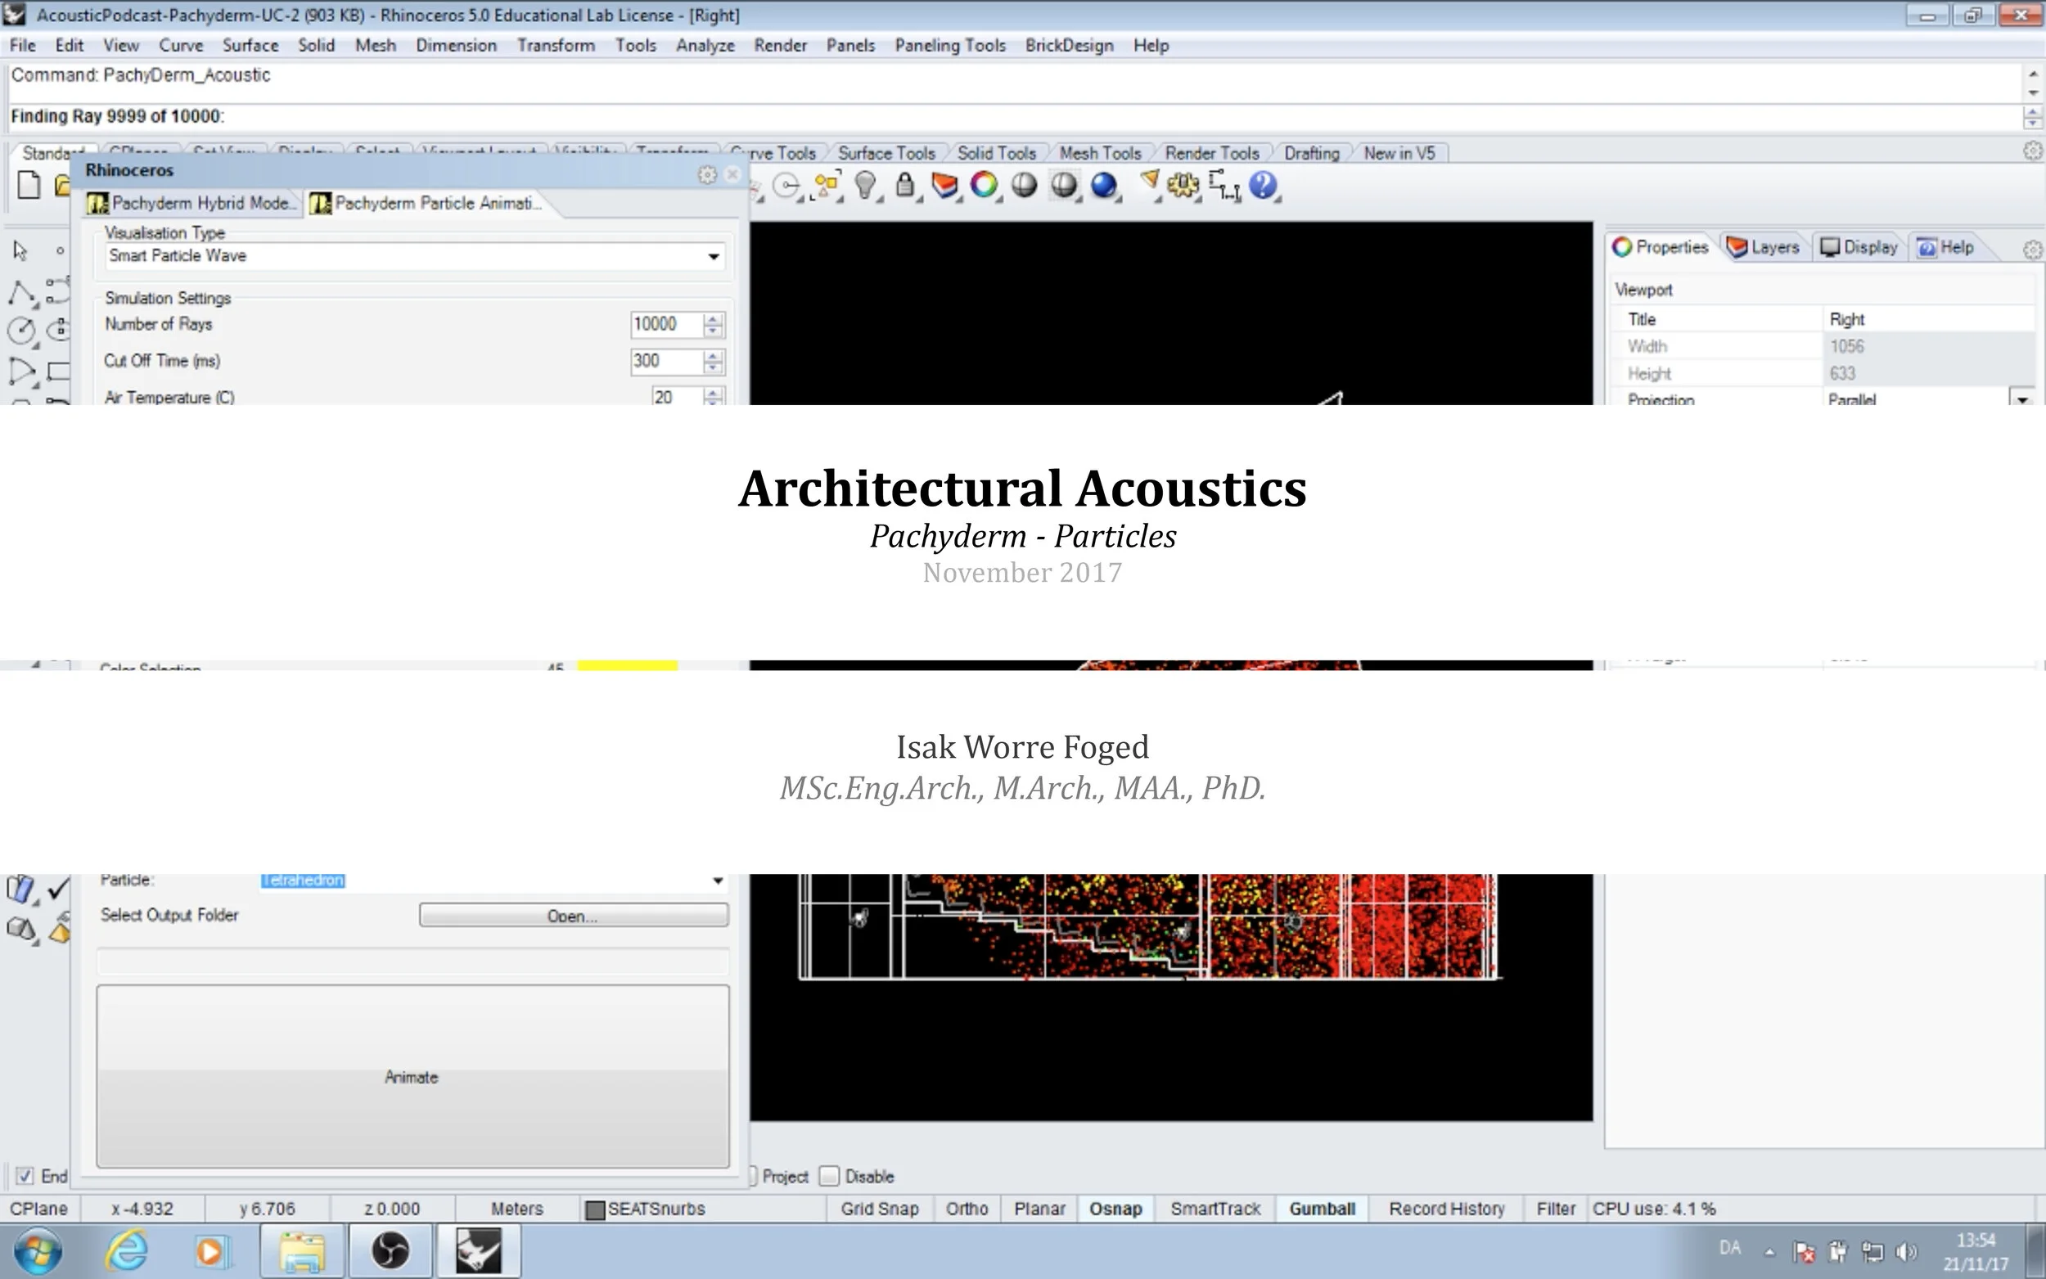This screenshot has height=1279, width=2046.
Task: Click the Number of Rays input field
Action: tap(665, 325)
